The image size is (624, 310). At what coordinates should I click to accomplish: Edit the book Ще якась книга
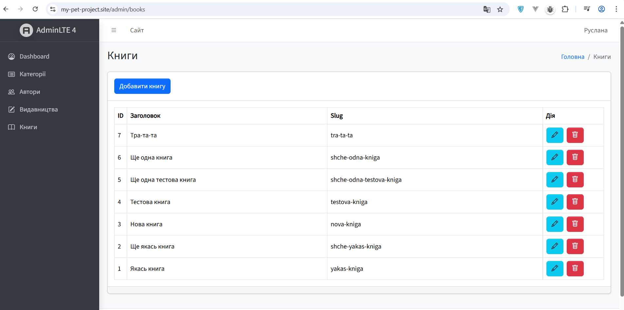(555, 246)
